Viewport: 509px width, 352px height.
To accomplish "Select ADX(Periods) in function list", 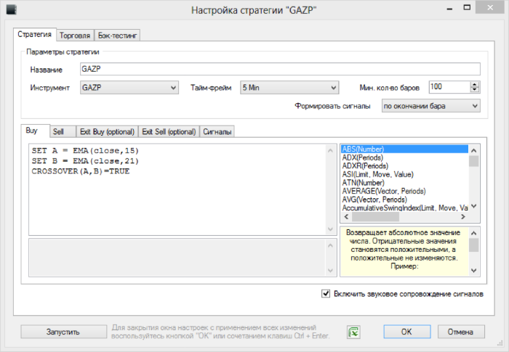I will 404,157.
